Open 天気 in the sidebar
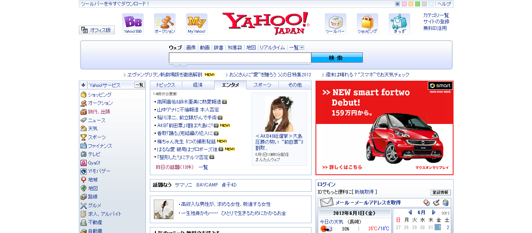 point(93,129)
